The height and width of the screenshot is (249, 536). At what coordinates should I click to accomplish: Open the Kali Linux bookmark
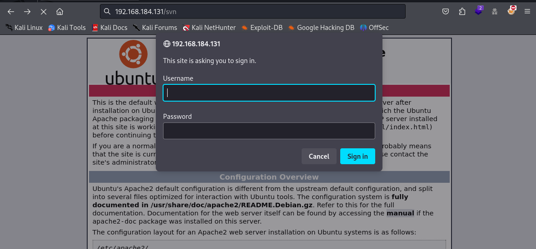click(x=24, y=28)
